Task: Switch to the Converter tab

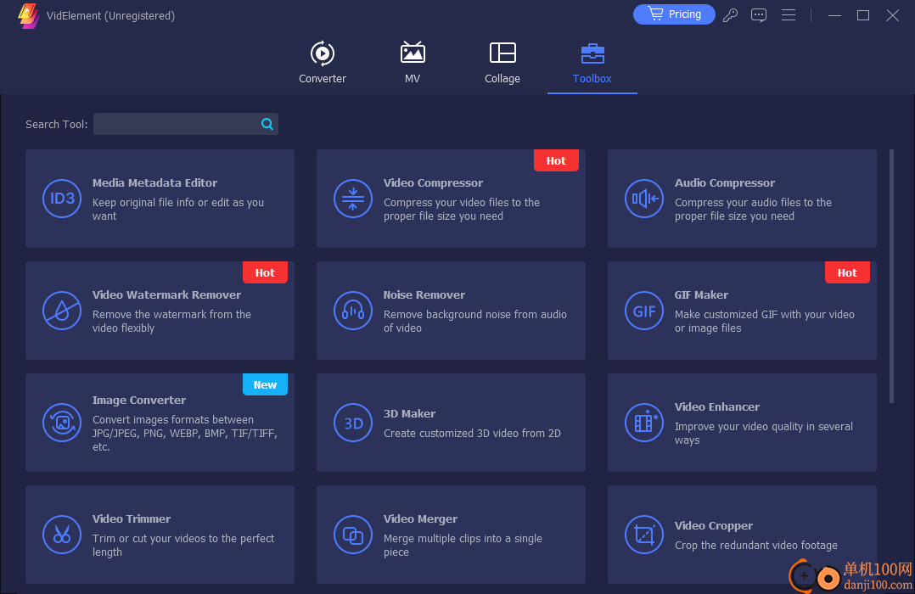Action: pos(323,63)
